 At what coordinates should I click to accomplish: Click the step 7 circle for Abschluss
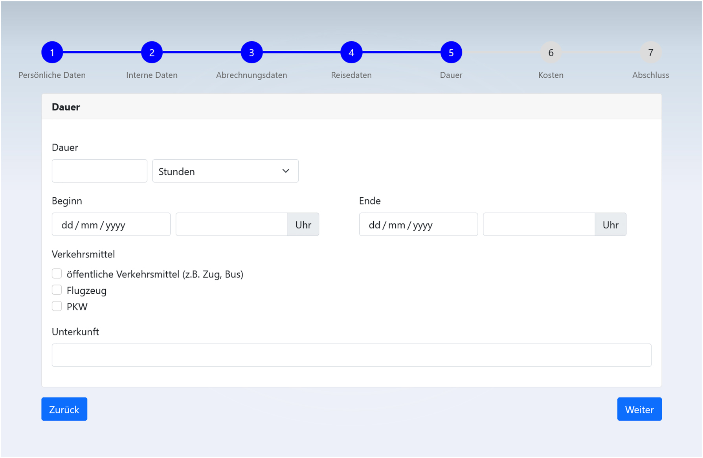pyautogui.click(x=651, y=52)
